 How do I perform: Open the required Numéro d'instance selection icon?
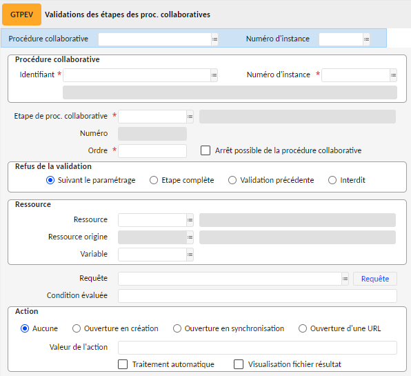(394, 75)
